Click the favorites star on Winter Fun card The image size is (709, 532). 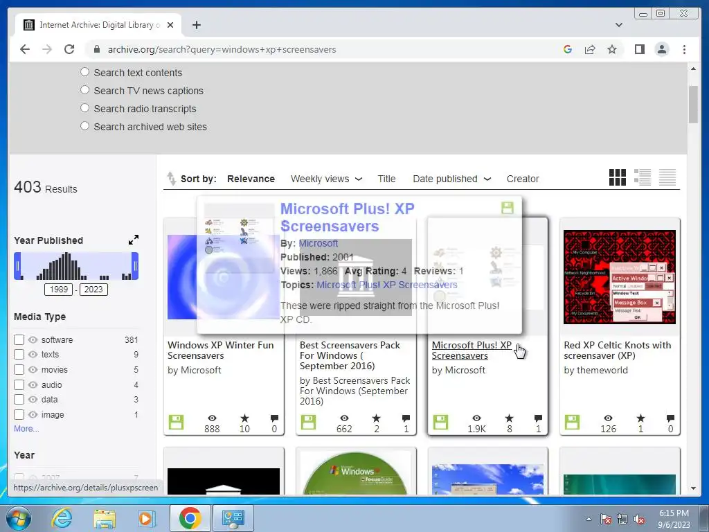(244, 418)
